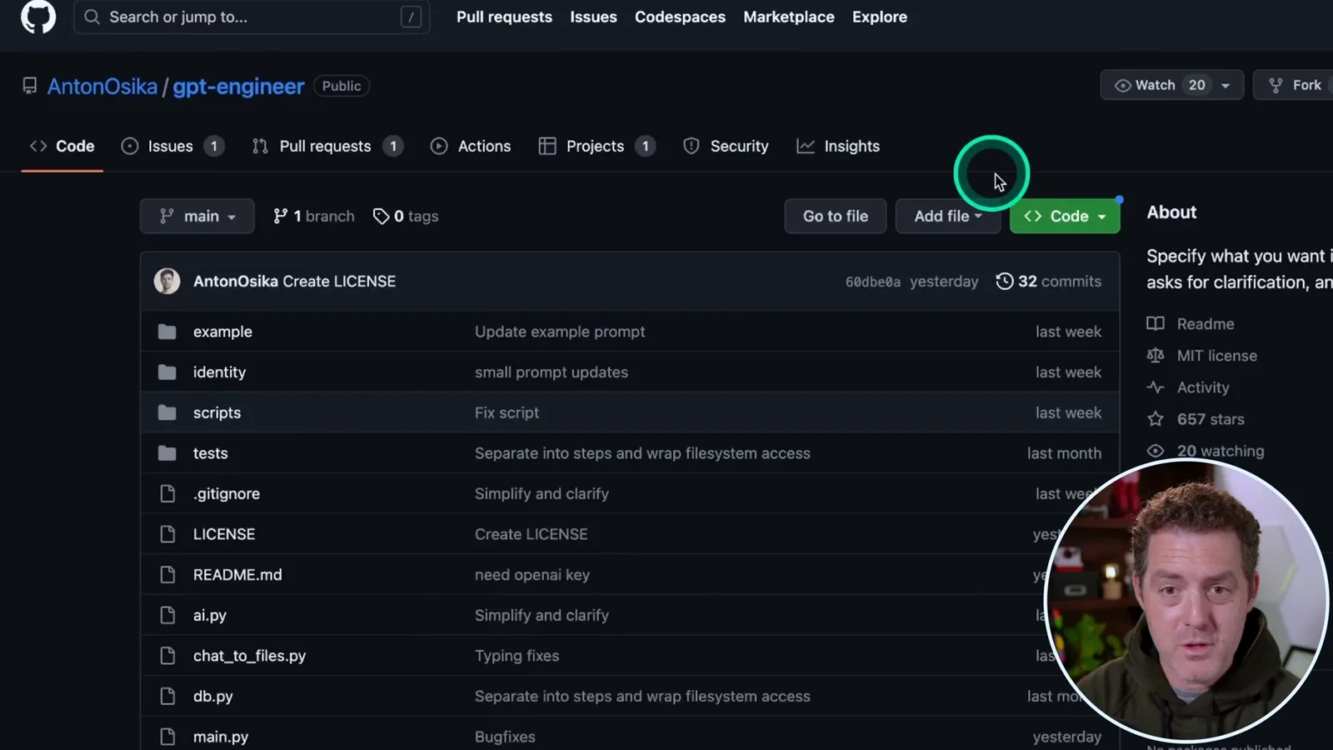The height and width of the screenshot is (750, 1333).
Task: Open the db.py file
Action: [x=212, y=697]
